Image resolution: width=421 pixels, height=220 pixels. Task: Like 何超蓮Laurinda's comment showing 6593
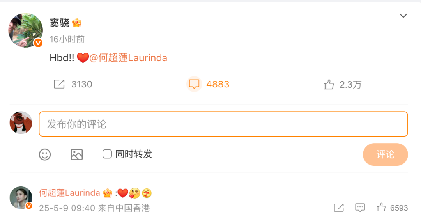(x=381, y=208)
